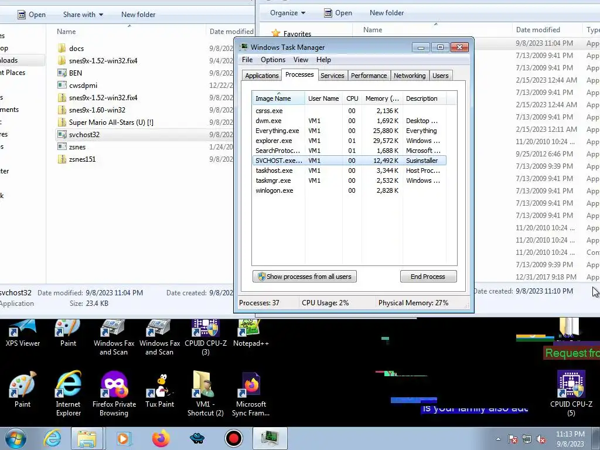Open Task Manager File menu
600x450 pixels.
tap(247, 60)
